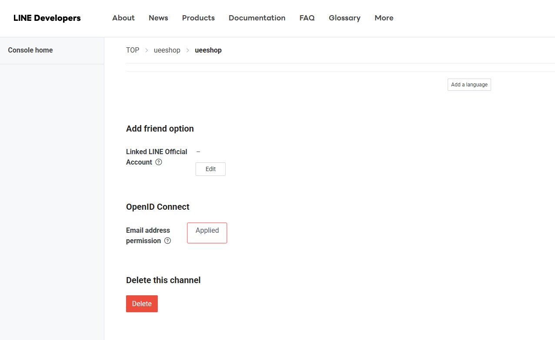Click the bold ueeshop channel breadcrumb
The width and height of the screenshot is (555, 340).
point(208,50)
